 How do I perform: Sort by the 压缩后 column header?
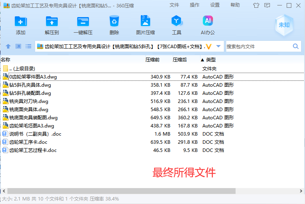coord(180,60)
